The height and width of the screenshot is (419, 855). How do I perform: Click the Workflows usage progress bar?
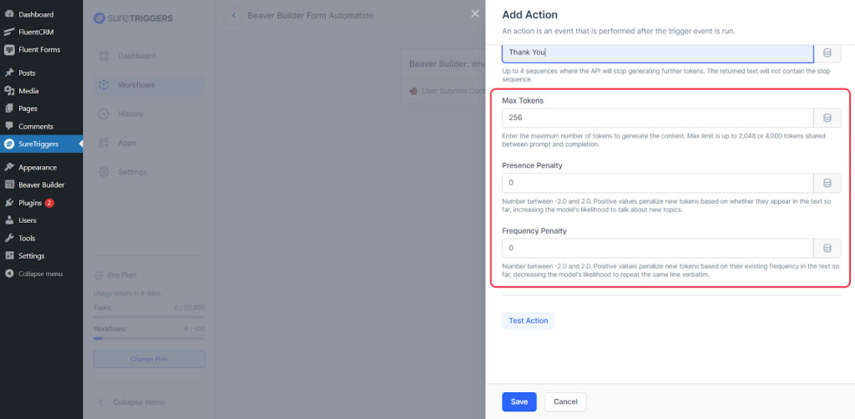coord(149,338)
